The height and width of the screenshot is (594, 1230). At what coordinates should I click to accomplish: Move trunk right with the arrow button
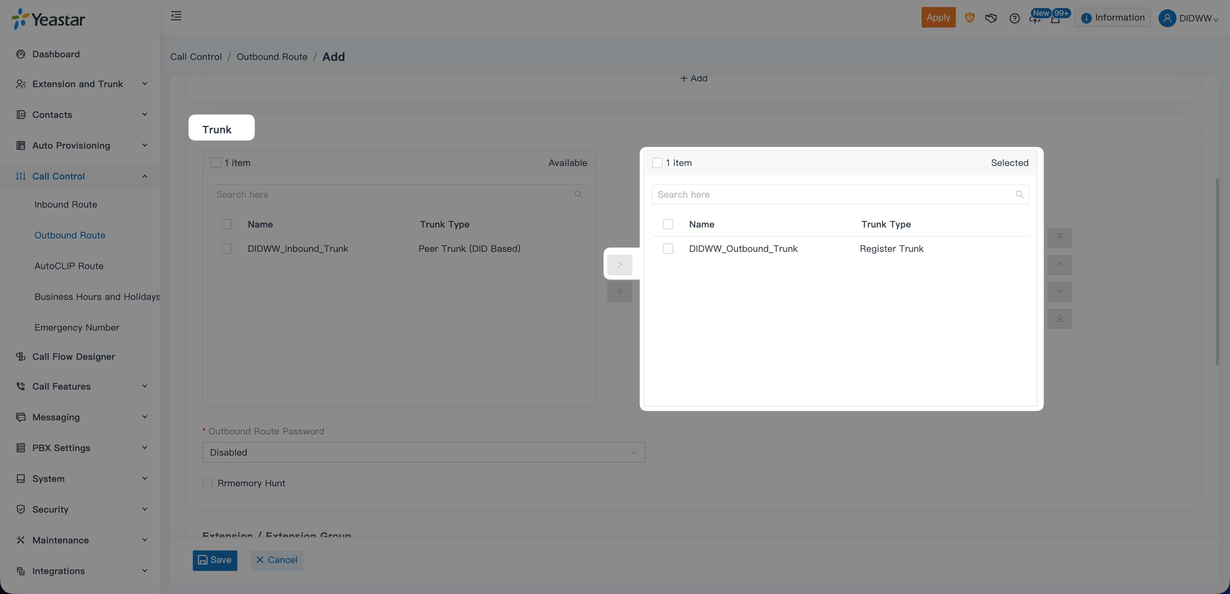coord(619,265)
